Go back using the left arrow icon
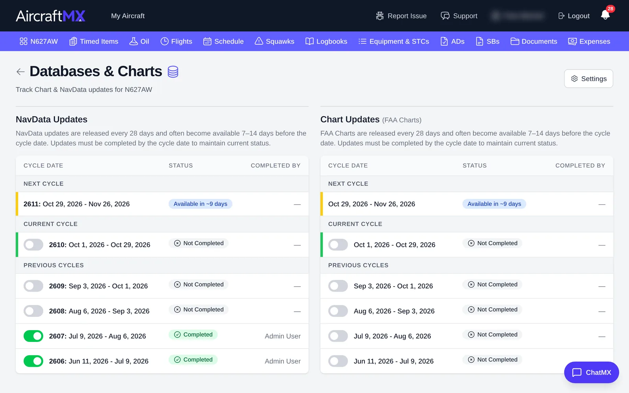Viewport: 629px width, 393px height. click(20, 72)
